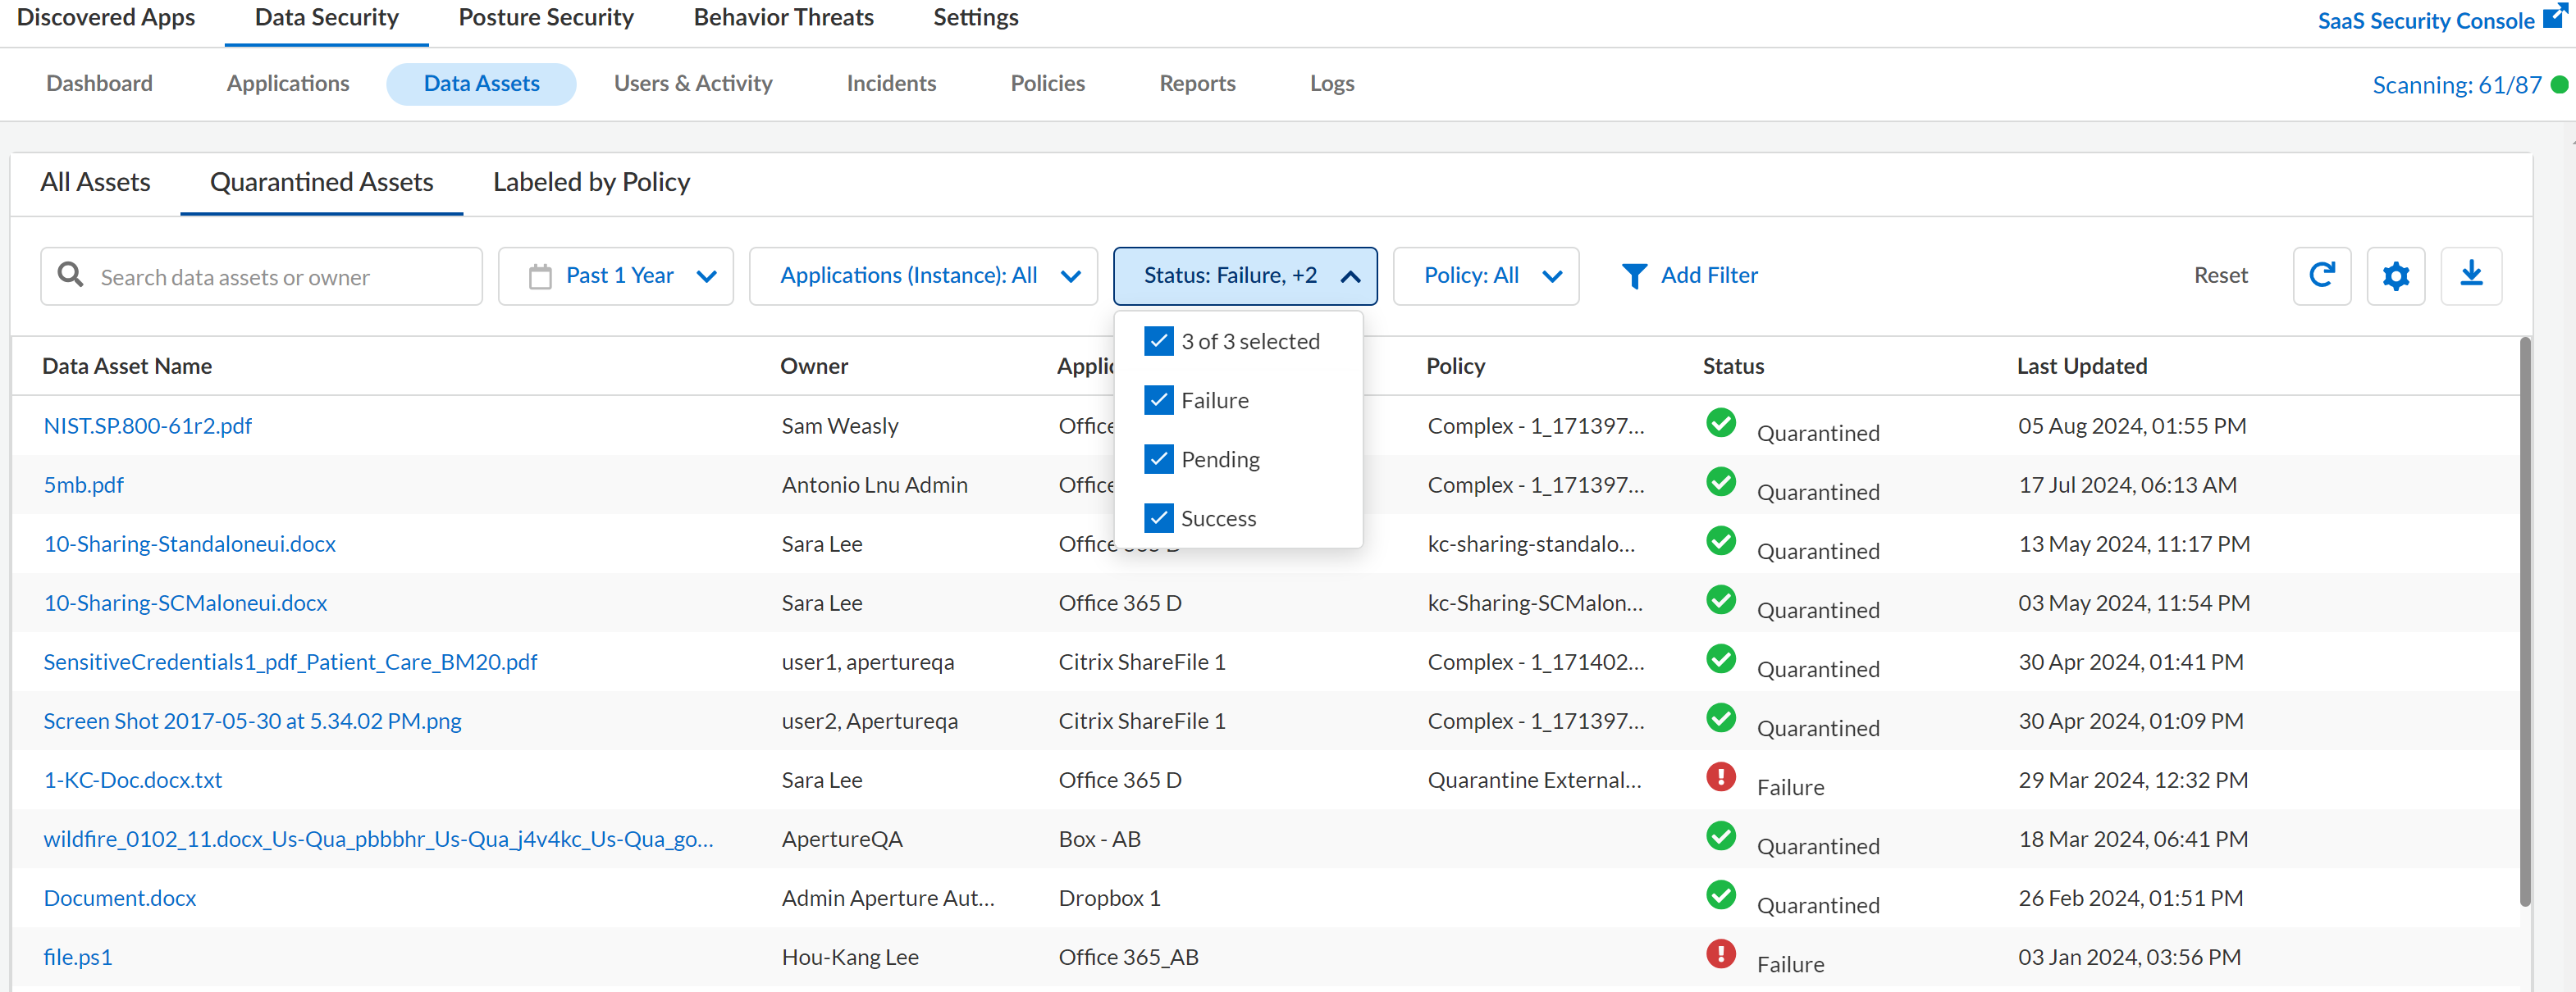Uncheck the Failure status checkbox
The height and width of the screenshot is (992, 2576).
tap(1158, 401)
